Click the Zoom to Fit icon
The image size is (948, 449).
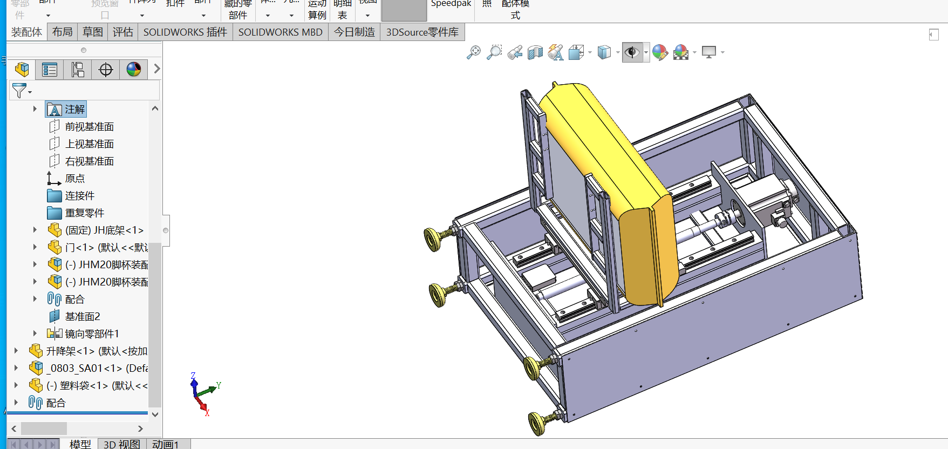click(474, 52)
